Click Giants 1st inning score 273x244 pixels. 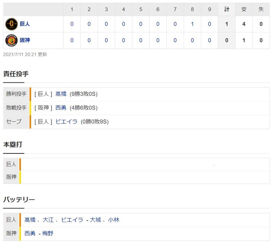click(x=72, y=24)
